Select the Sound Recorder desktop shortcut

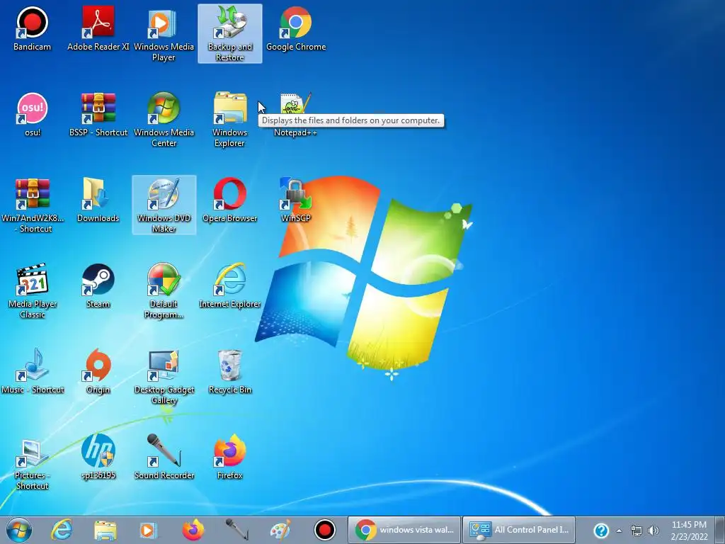(x=164, y=457)
